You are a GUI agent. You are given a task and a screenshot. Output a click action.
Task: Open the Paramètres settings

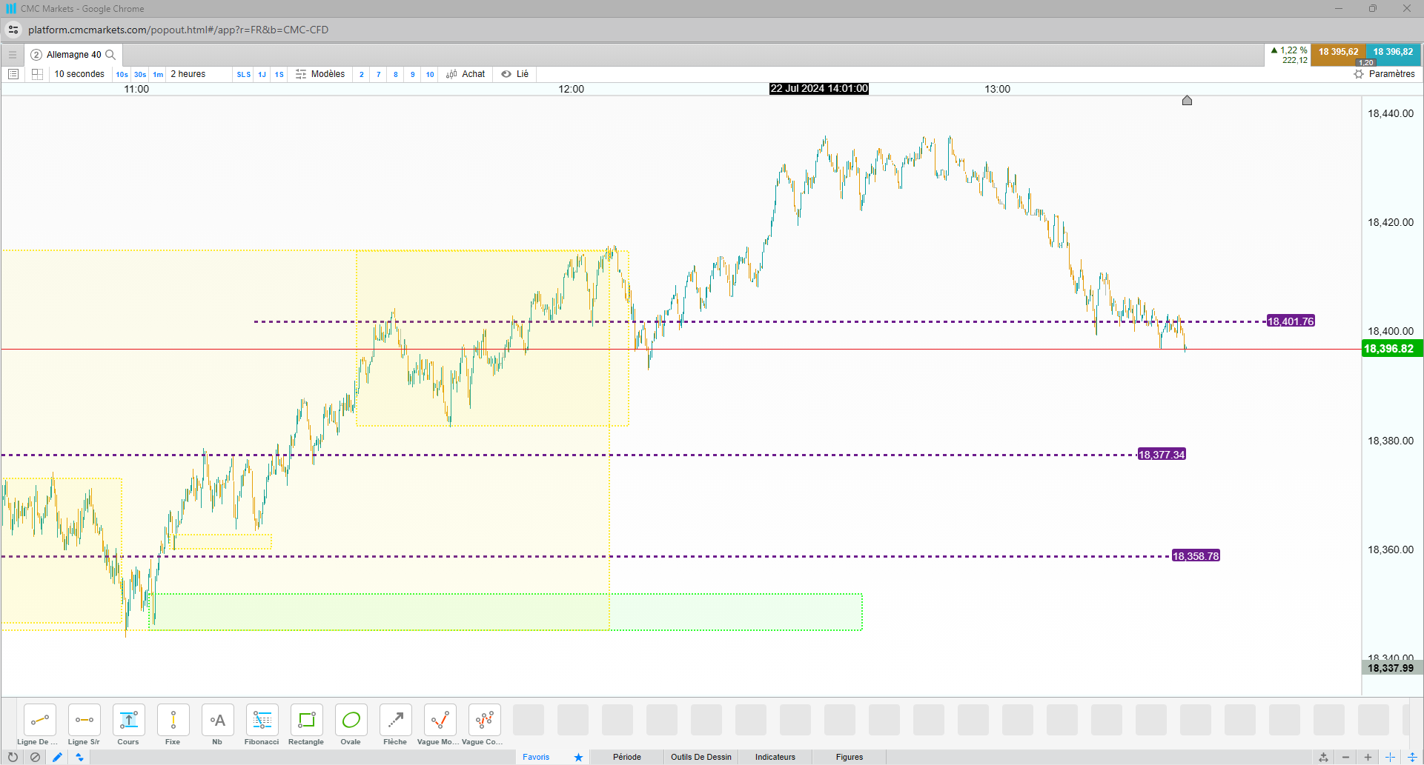click(x=1384, y=74)
